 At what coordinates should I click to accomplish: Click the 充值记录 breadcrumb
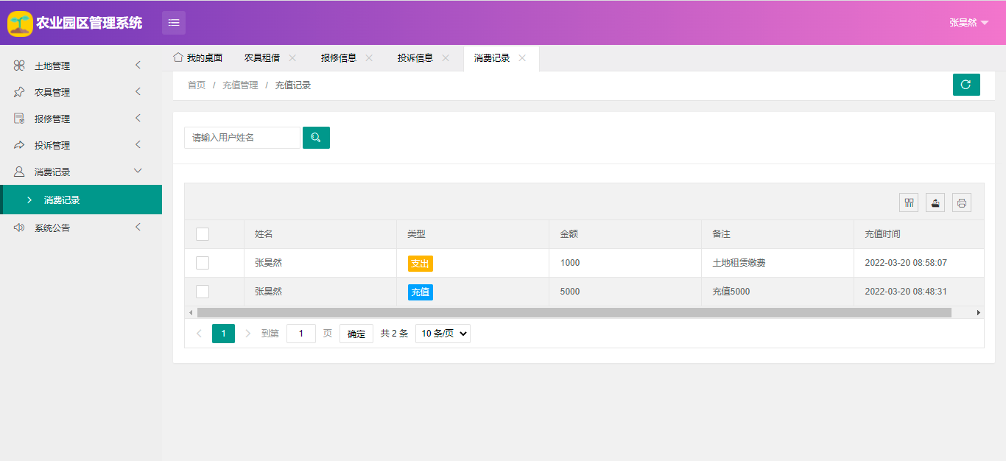pos(293,85)
